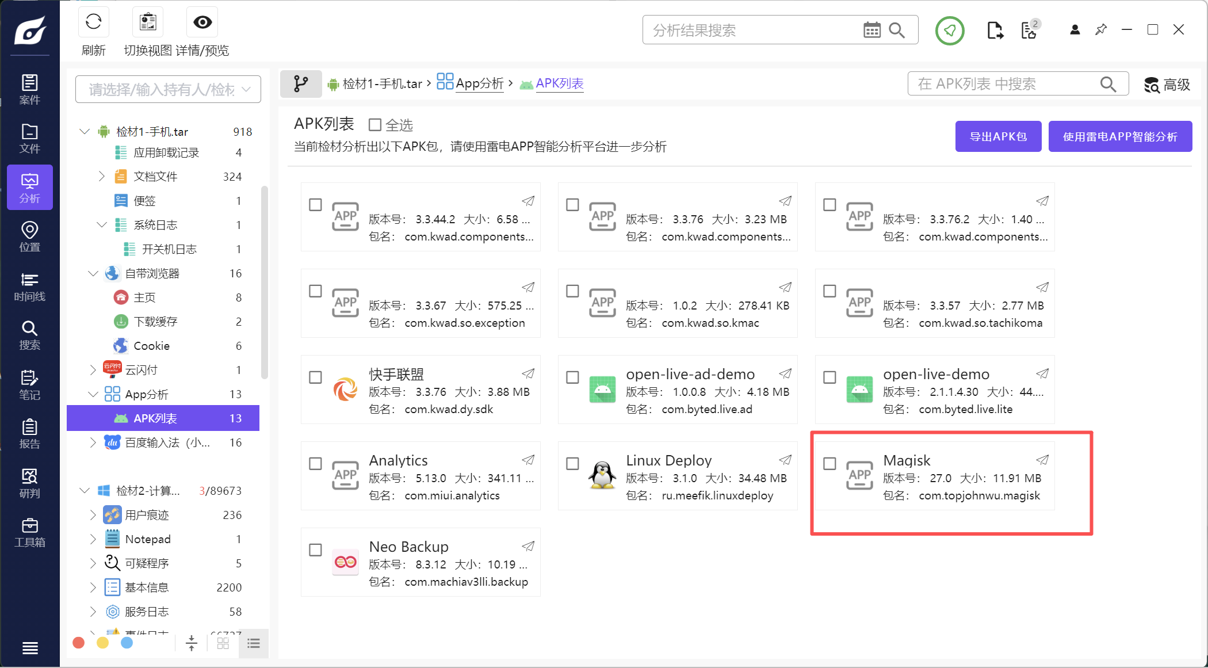Open the Report (报告) sidebar section
This screenshot has width=1208, height=668.
[30, 434]
